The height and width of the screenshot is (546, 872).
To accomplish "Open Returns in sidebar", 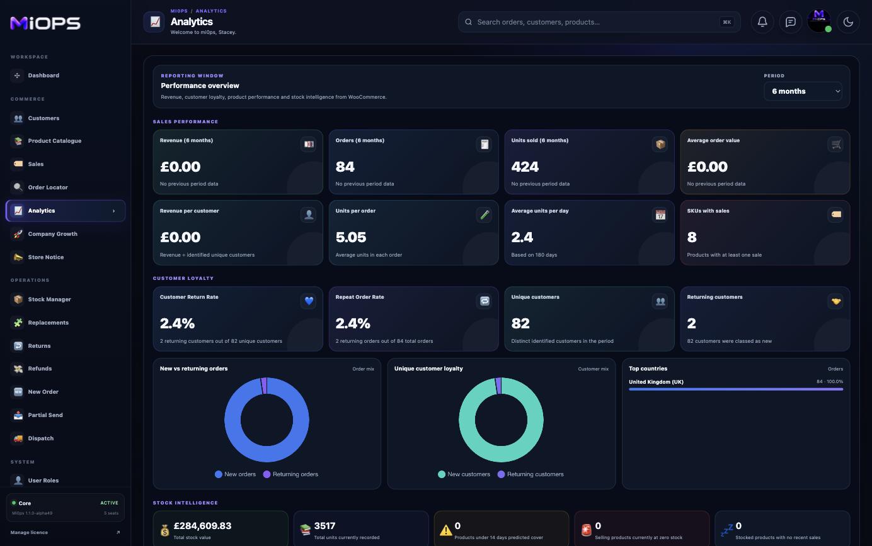I will [x=66, y=346].
